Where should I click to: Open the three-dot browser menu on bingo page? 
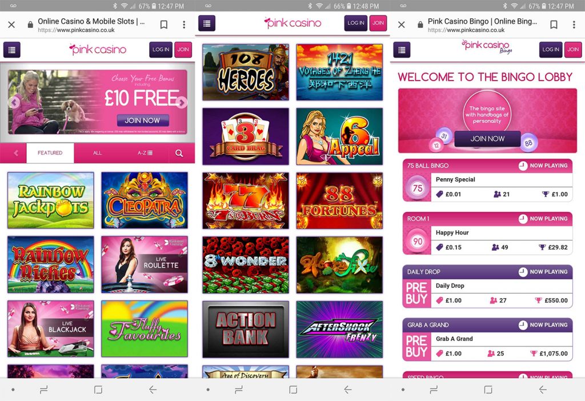pos(574,25)
